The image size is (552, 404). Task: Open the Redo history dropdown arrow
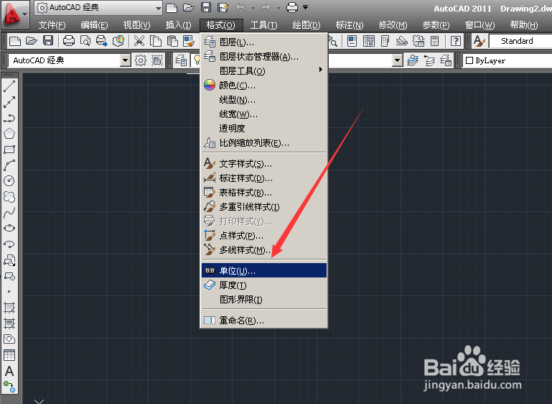point(279,7)
